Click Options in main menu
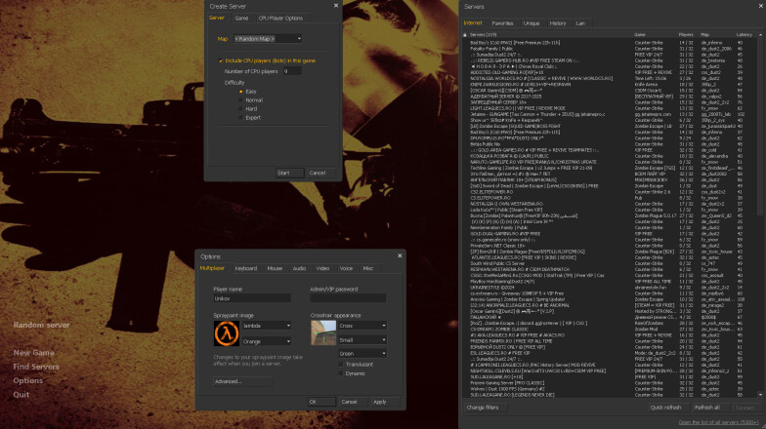Image resolution: width=766 pixels, height=429 pixels. [x=27, y=380]
